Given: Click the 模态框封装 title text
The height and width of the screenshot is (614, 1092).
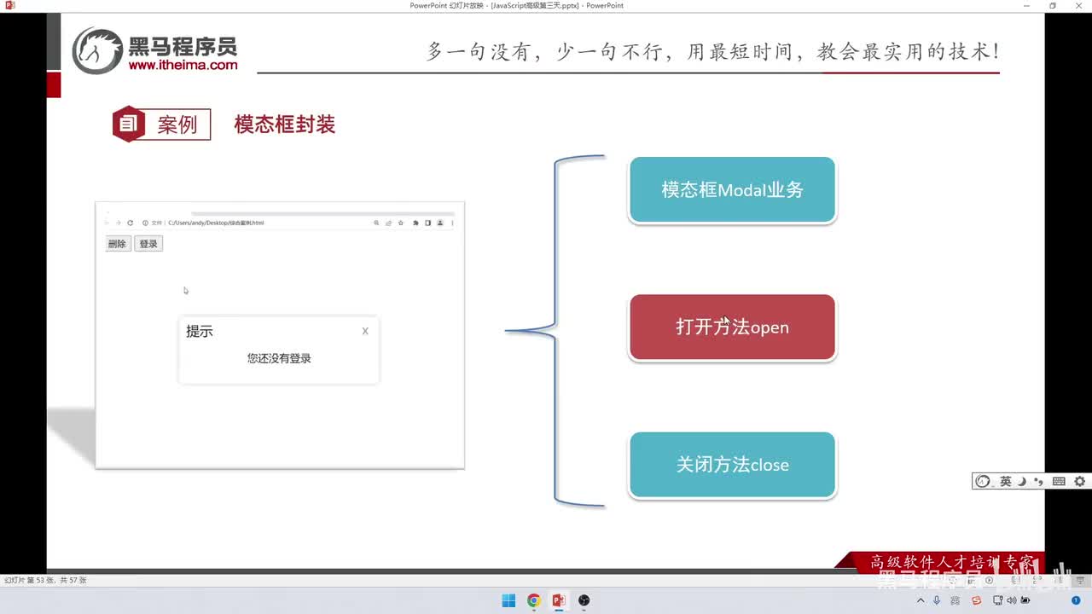Looking at the screenshot, I should tap(285, 125).
